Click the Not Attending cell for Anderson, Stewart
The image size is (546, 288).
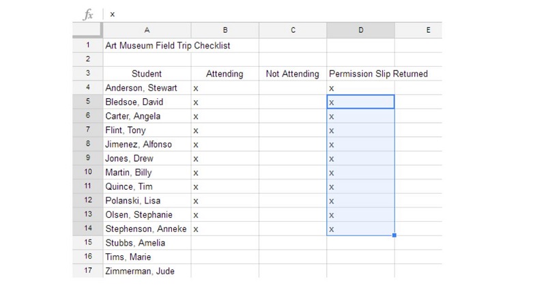(x=293, y=88)
